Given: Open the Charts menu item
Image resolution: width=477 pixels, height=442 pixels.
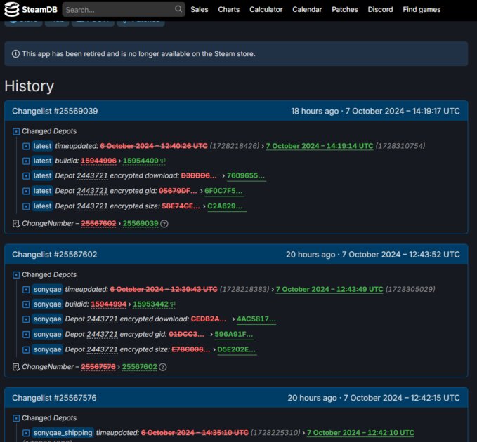Looking at the screenshot, I should point(229,9).
